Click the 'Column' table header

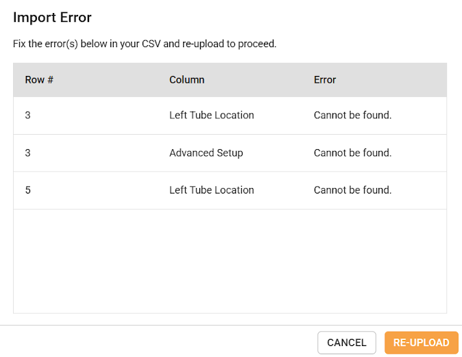pyautogui.click(x=186, y=79)
